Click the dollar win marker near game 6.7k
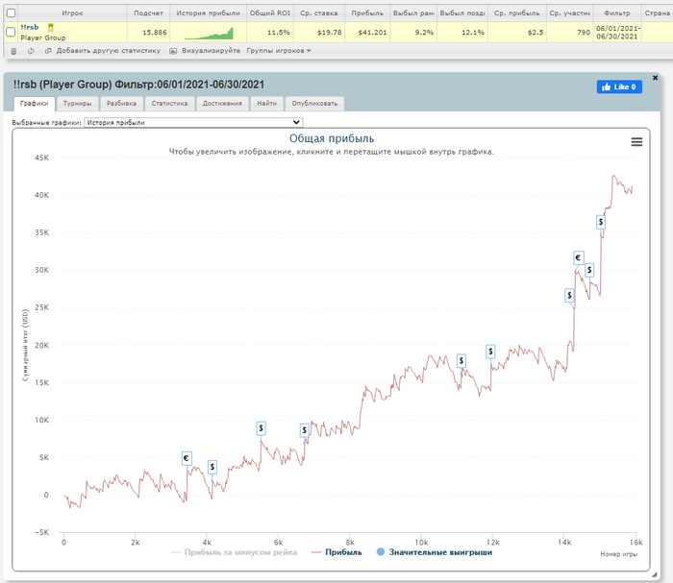The height and width of the screenshot is (583, 673). pyautogui.click(x=305, y=430)
